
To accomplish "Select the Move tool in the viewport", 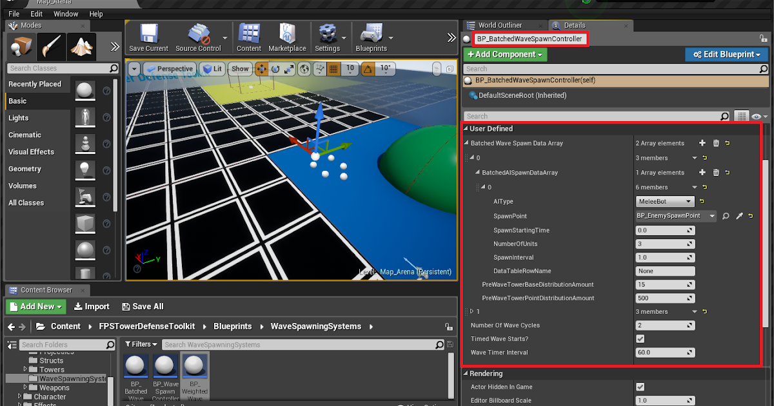I will click(263, 68).
